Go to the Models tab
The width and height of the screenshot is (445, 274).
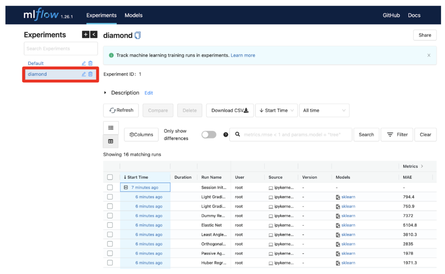coord(133,15)
